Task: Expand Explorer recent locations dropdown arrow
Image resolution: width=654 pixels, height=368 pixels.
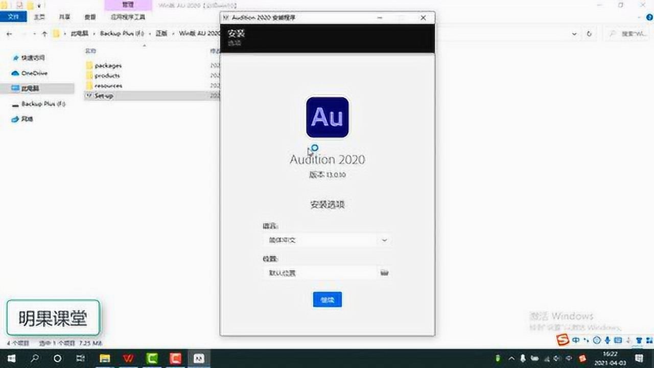Action: (34, 34)
